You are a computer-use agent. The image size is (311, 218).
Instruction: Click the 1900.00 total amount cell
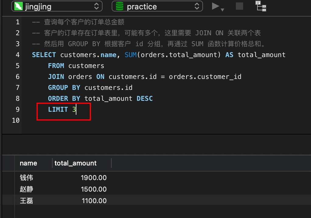(x=94, y=178)
